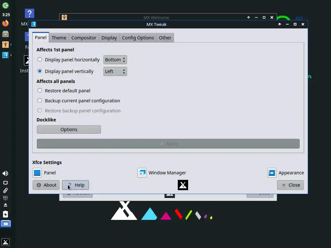Screen dimensions: 331x248
Task: Switch to the Compositor tab
Action: [x=84, y=38]
